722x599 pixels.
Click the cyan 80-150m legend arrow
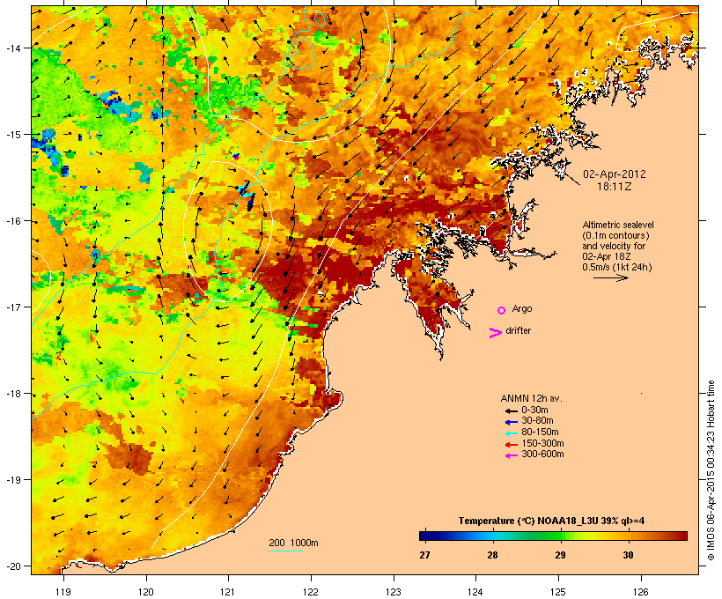(511, 433)
